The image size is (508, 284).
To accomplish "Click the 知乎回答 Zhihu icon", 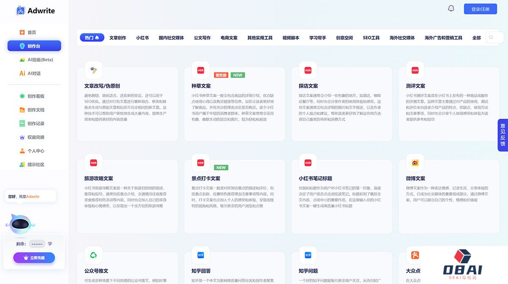I will click(x=201, y=255).
